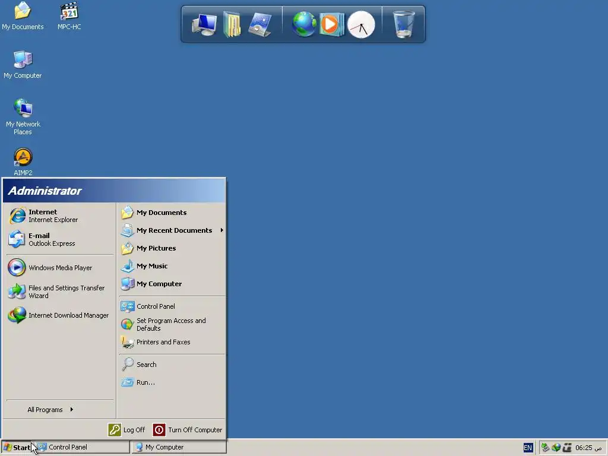Click the computer monitor icon in dock
608x456 pixels.
point(204,24)
